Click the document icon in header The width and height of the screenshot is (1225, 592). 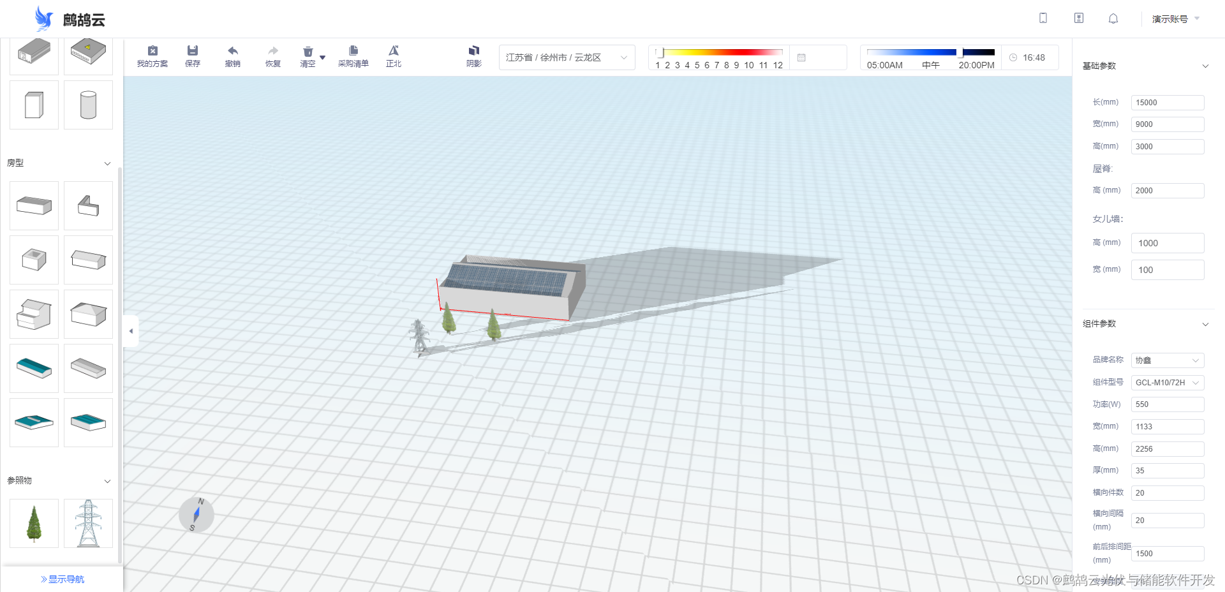pyautogui.click(x=1079, y=18)
